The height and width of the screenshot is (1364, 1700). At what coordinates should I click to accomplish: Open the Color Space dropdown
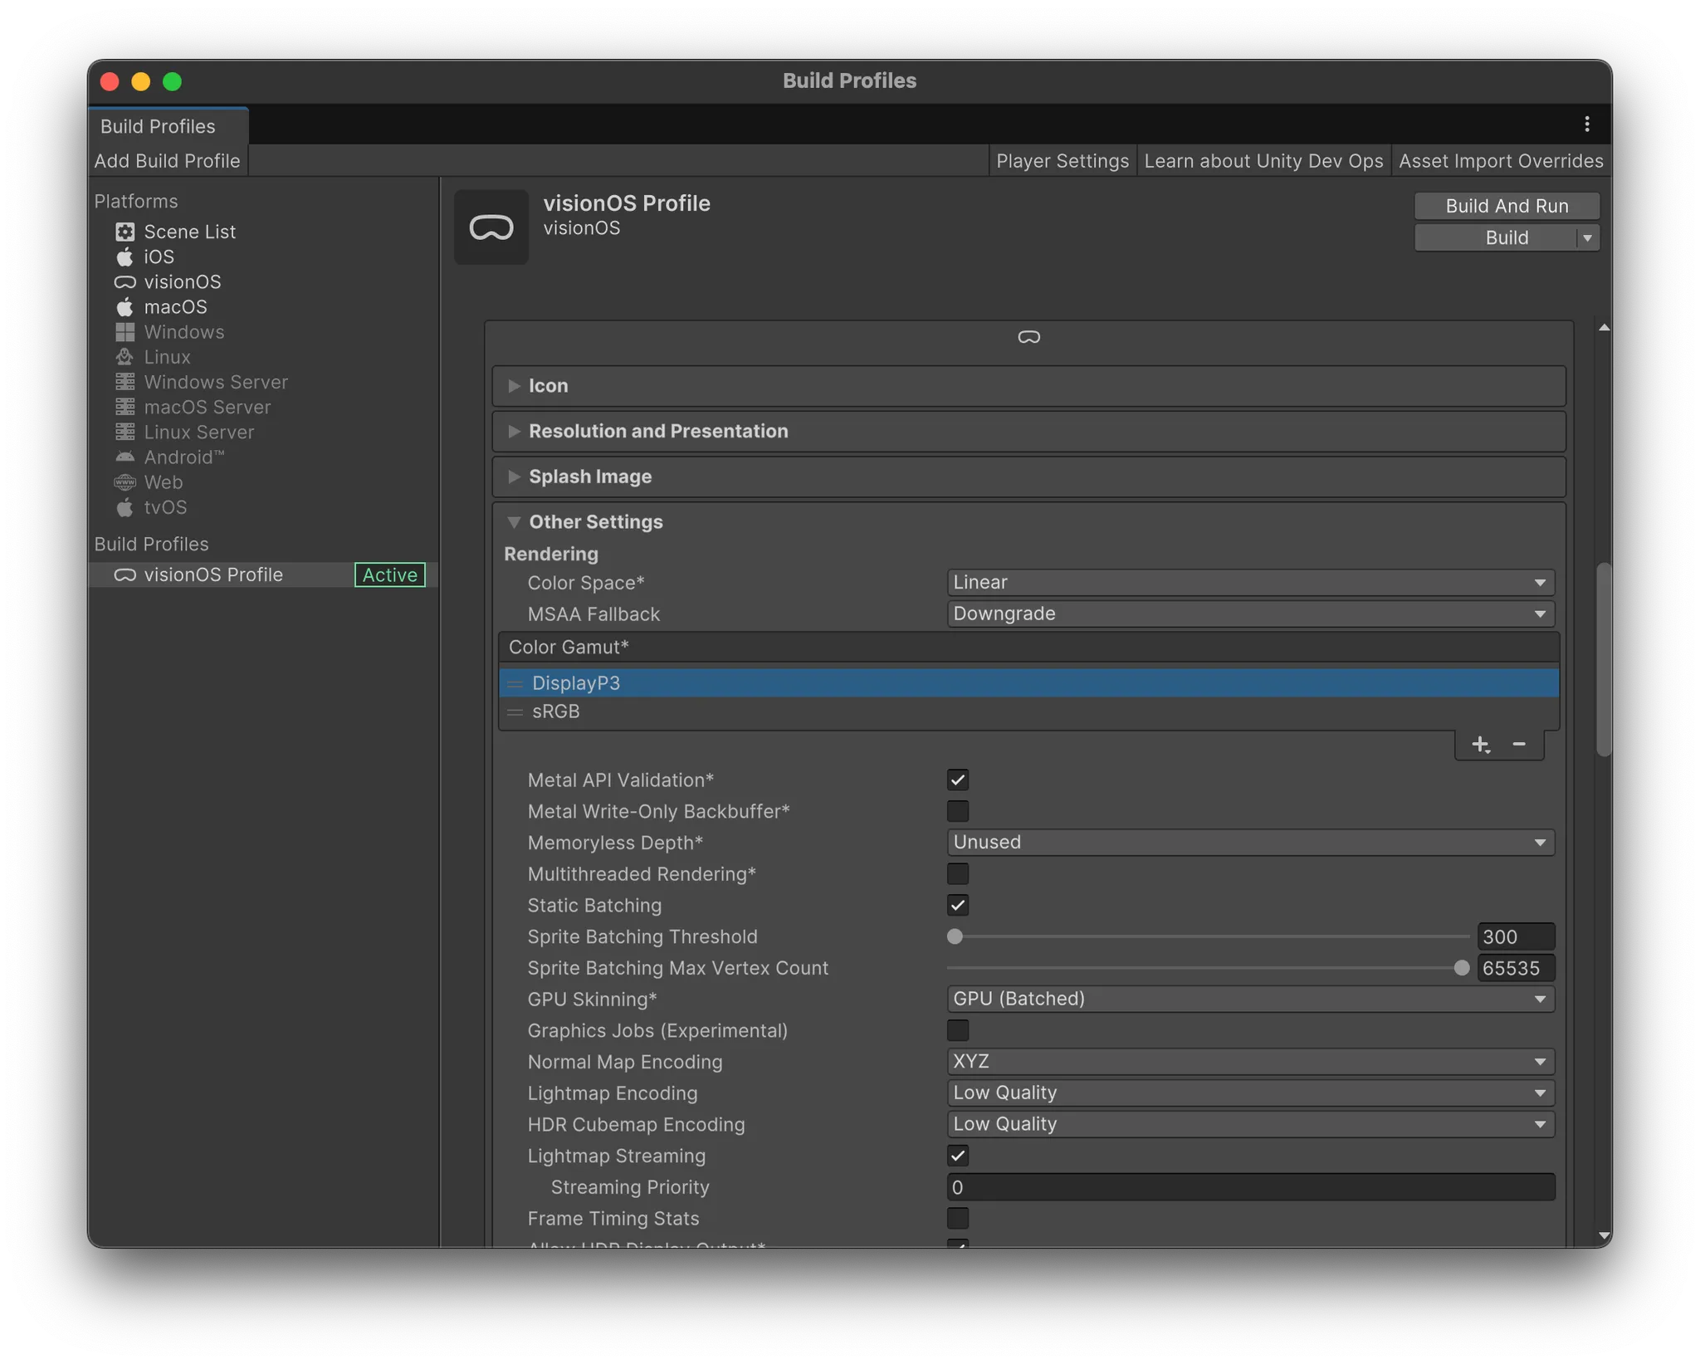point(1250,583)
